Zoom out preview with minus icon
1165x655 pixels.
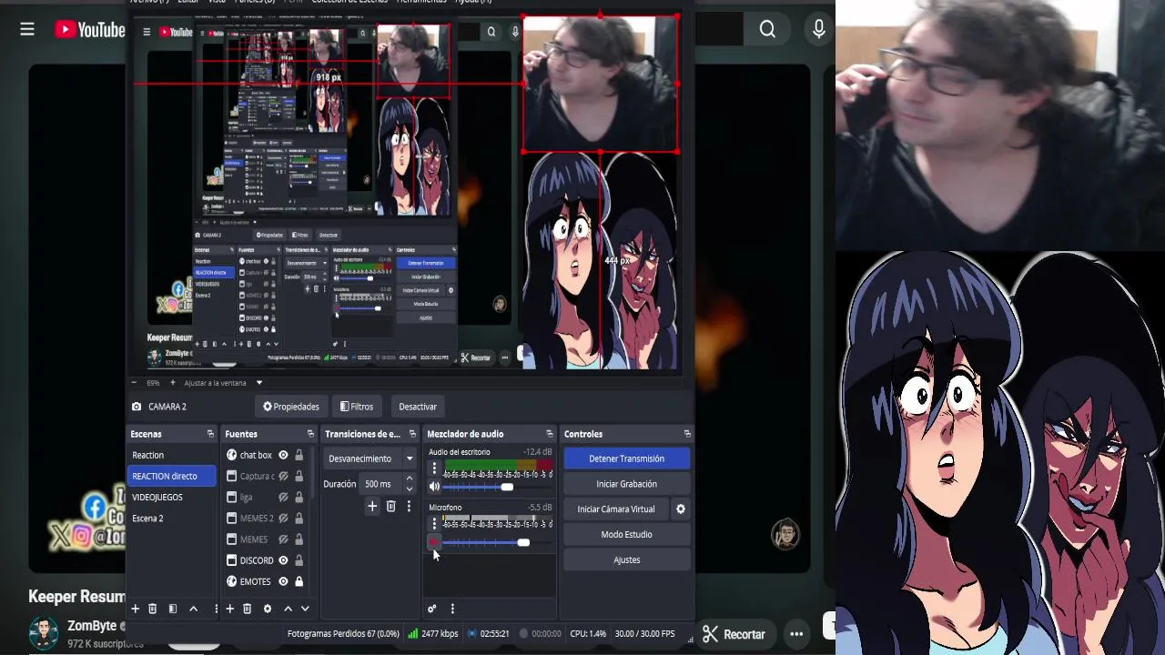pos(135,383)
